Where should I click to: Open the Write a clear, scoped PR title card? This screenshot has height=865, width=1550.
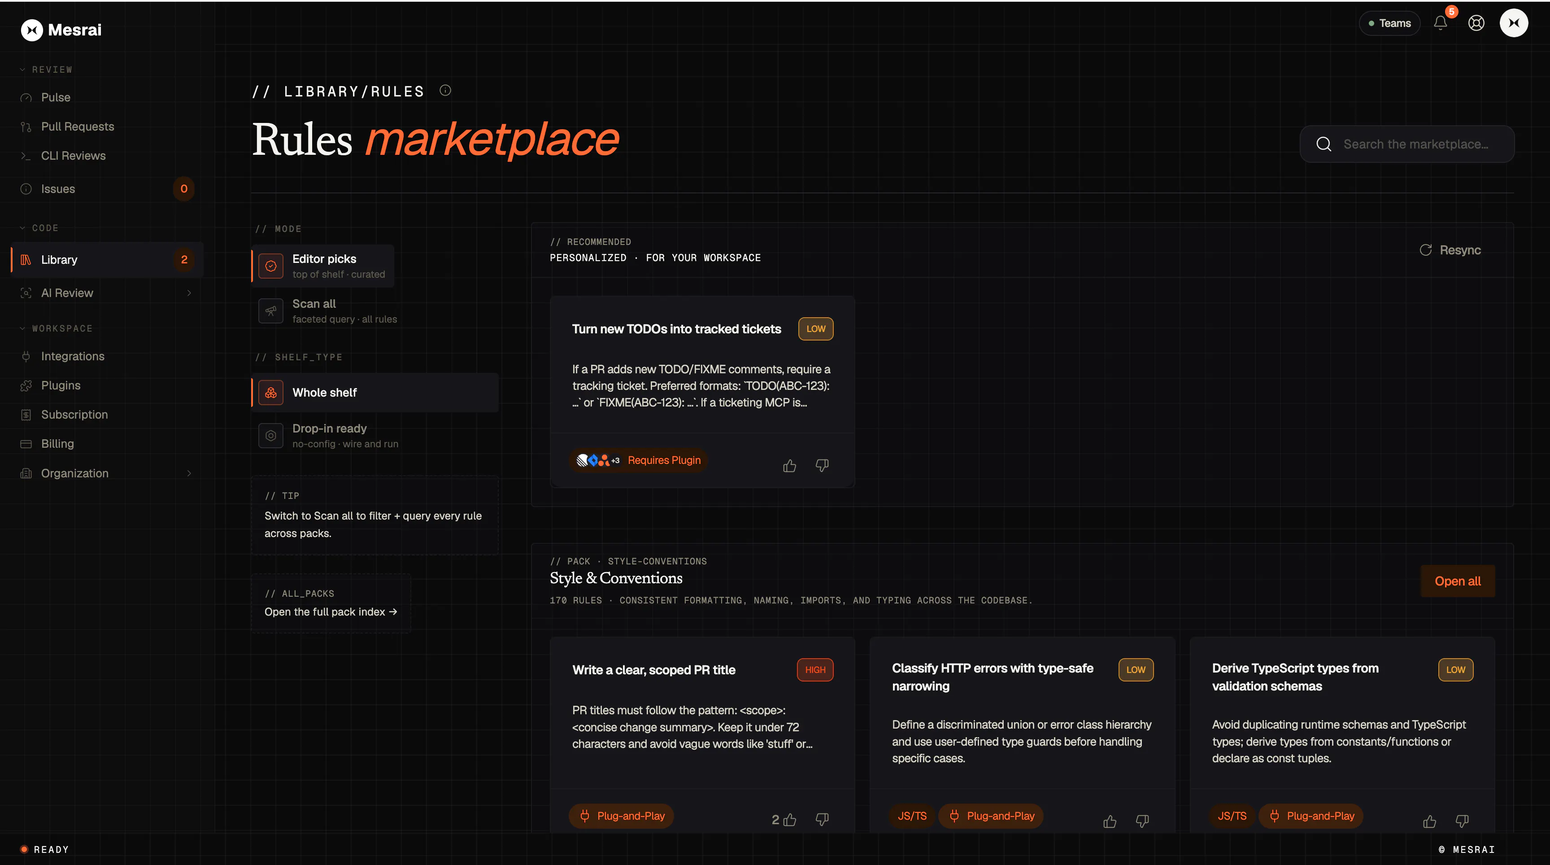pyautogui.click(x=702, y=735)
